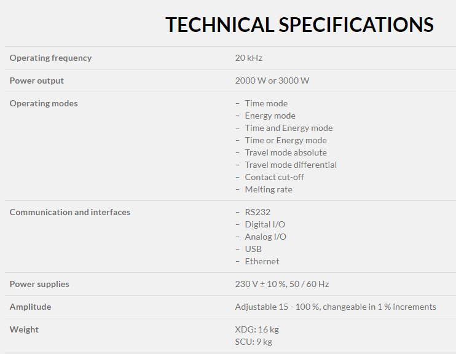456x354 pixels.
Task: Select the Travel mode absolute entry
Action: tap(285, 152)
